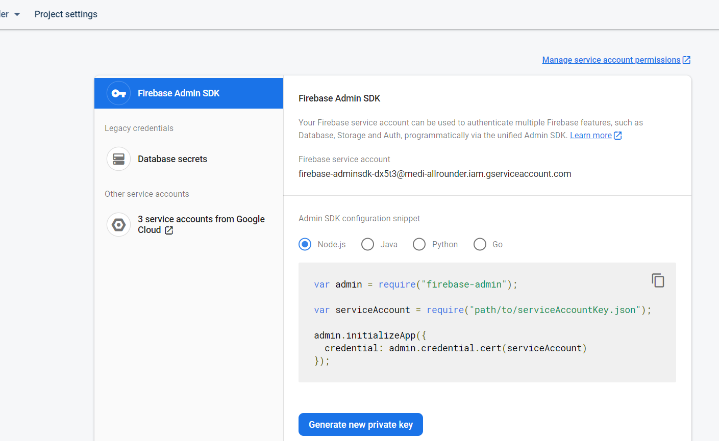Click the key icon beside Firebase Admin SDK
This screenshot has height=441, width=719.
tap(119, 93)
